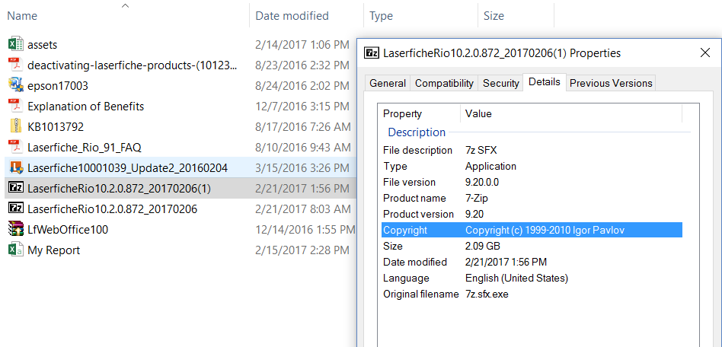Click the Laserfiche10001039_Update2 installer icon
The height and width of the screenshot is (347, 722).
15,167
